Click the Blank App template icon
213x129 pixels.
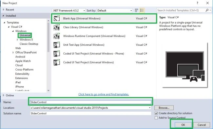click(x=57, y=18)
